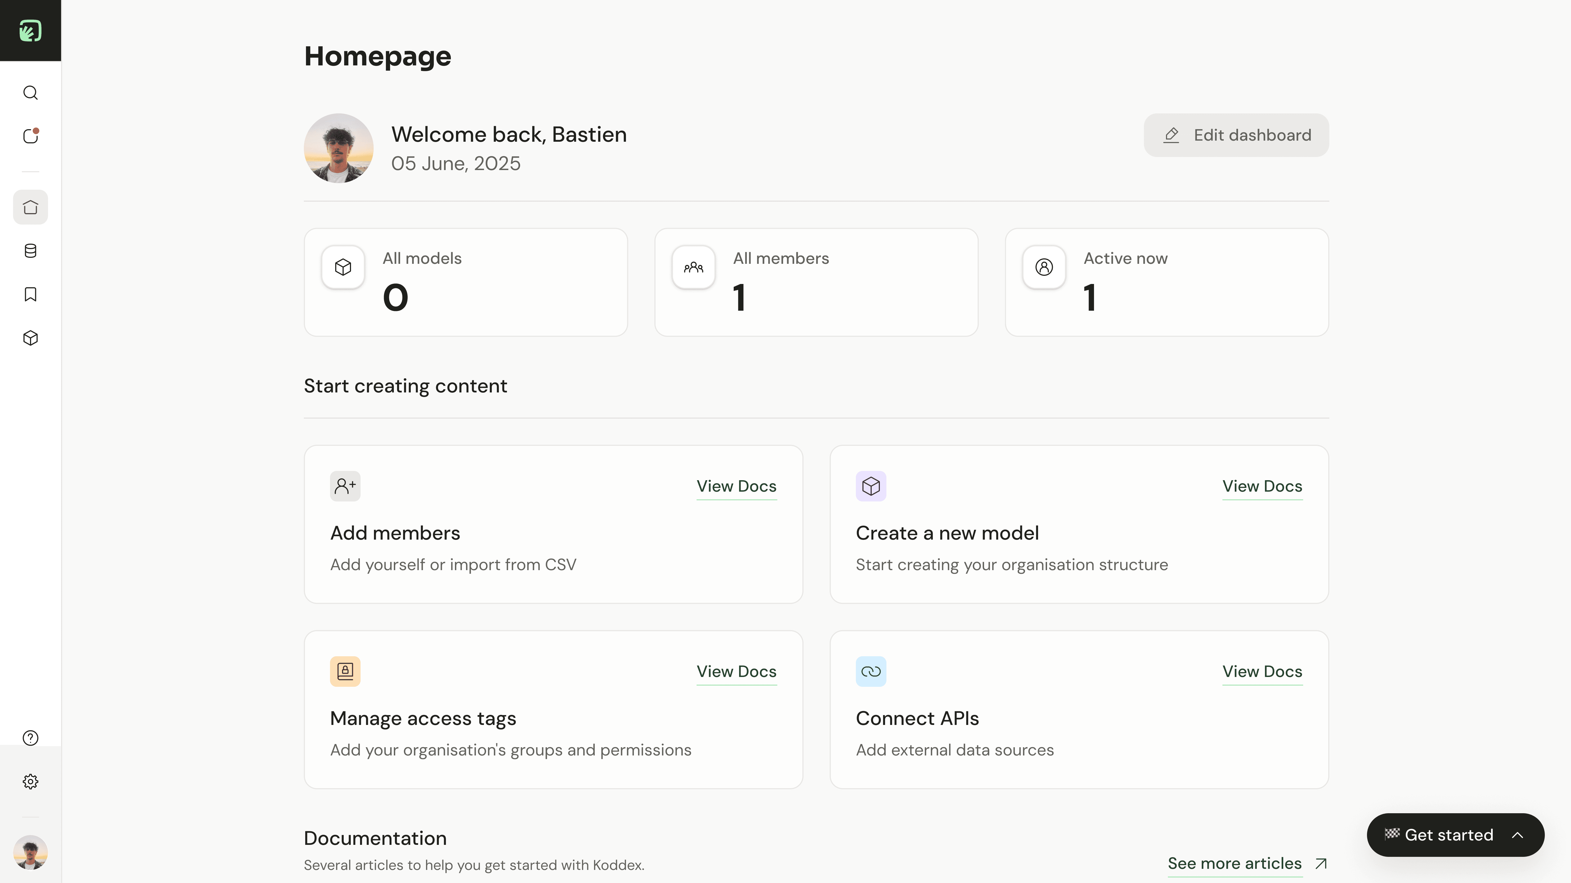The image size is (1571, 883).
Task: Click the user avatar at sidebar bottom
Action: pyautogui.click(x=31, y=852)
